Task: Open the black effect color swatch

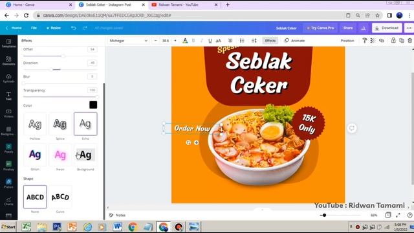Action: 93,105
